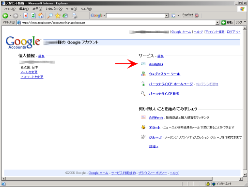Click the メールを変更 link
Image resolution: width=248 pixels, height=187 pixels.
coord(29,72)
